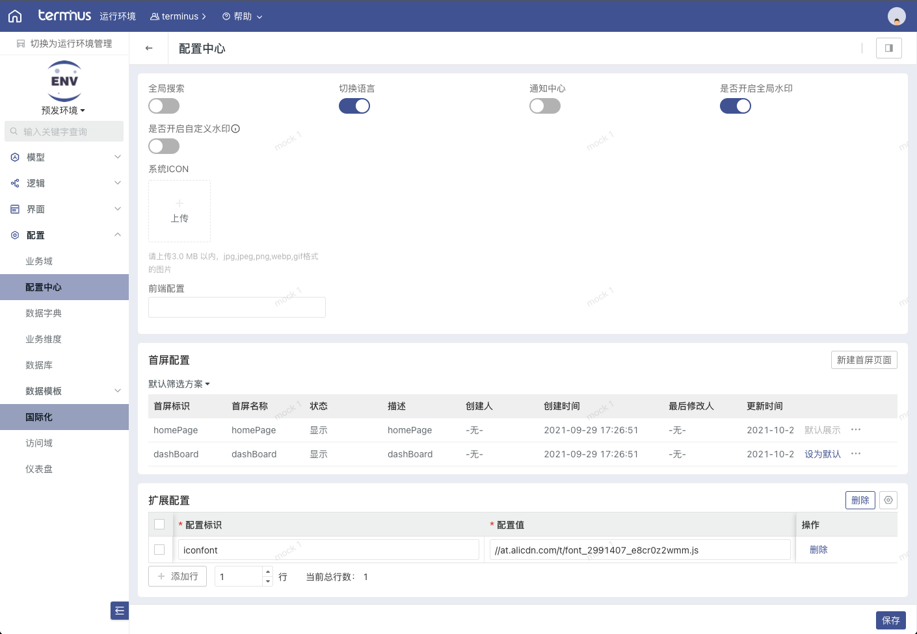Image resolution: width=917 pixels, height=634 pixels.
Task: Open more actions for dashBoard row
Action: [856, 453]
